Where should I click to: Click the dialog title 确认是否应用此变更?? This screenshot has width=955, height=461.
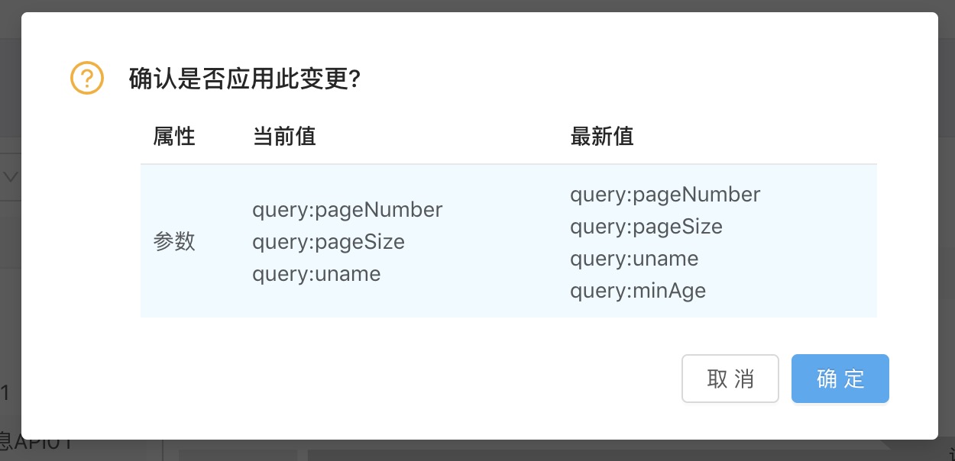point(244,79)
